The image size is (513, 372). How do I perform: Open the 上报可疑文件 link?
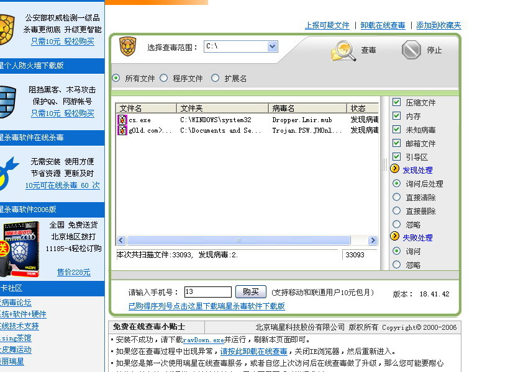[327, 25]
